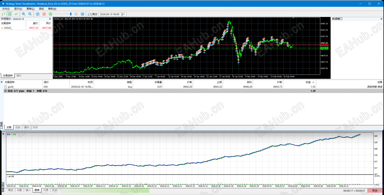Viewport: 384px width, 195px height.
Task: Click take-profit value 4946.20
Action: point(247,87)
